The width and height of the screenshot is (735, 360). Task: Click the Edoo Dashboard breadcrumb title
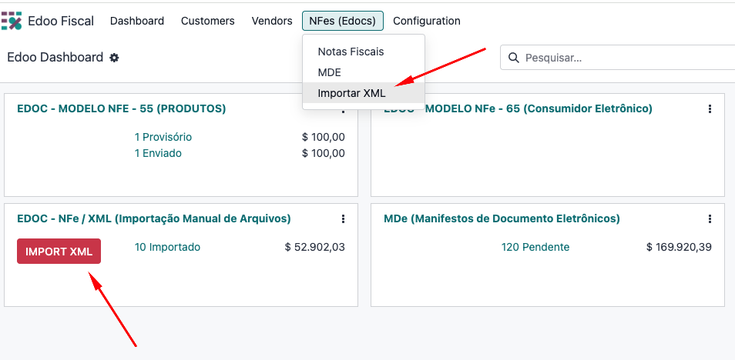[55, 58]
